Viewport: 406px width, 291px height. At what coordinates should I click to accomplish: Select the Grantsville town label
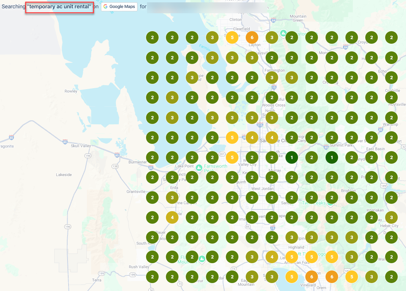[x=136, y=192]
